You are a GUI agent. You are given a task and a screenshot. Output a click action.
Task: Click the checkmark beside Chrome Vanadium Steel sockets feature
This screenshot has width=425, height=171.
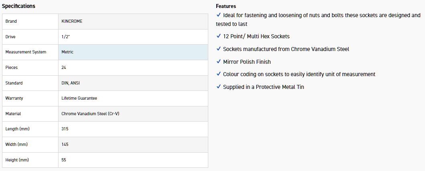coord(218,49)
